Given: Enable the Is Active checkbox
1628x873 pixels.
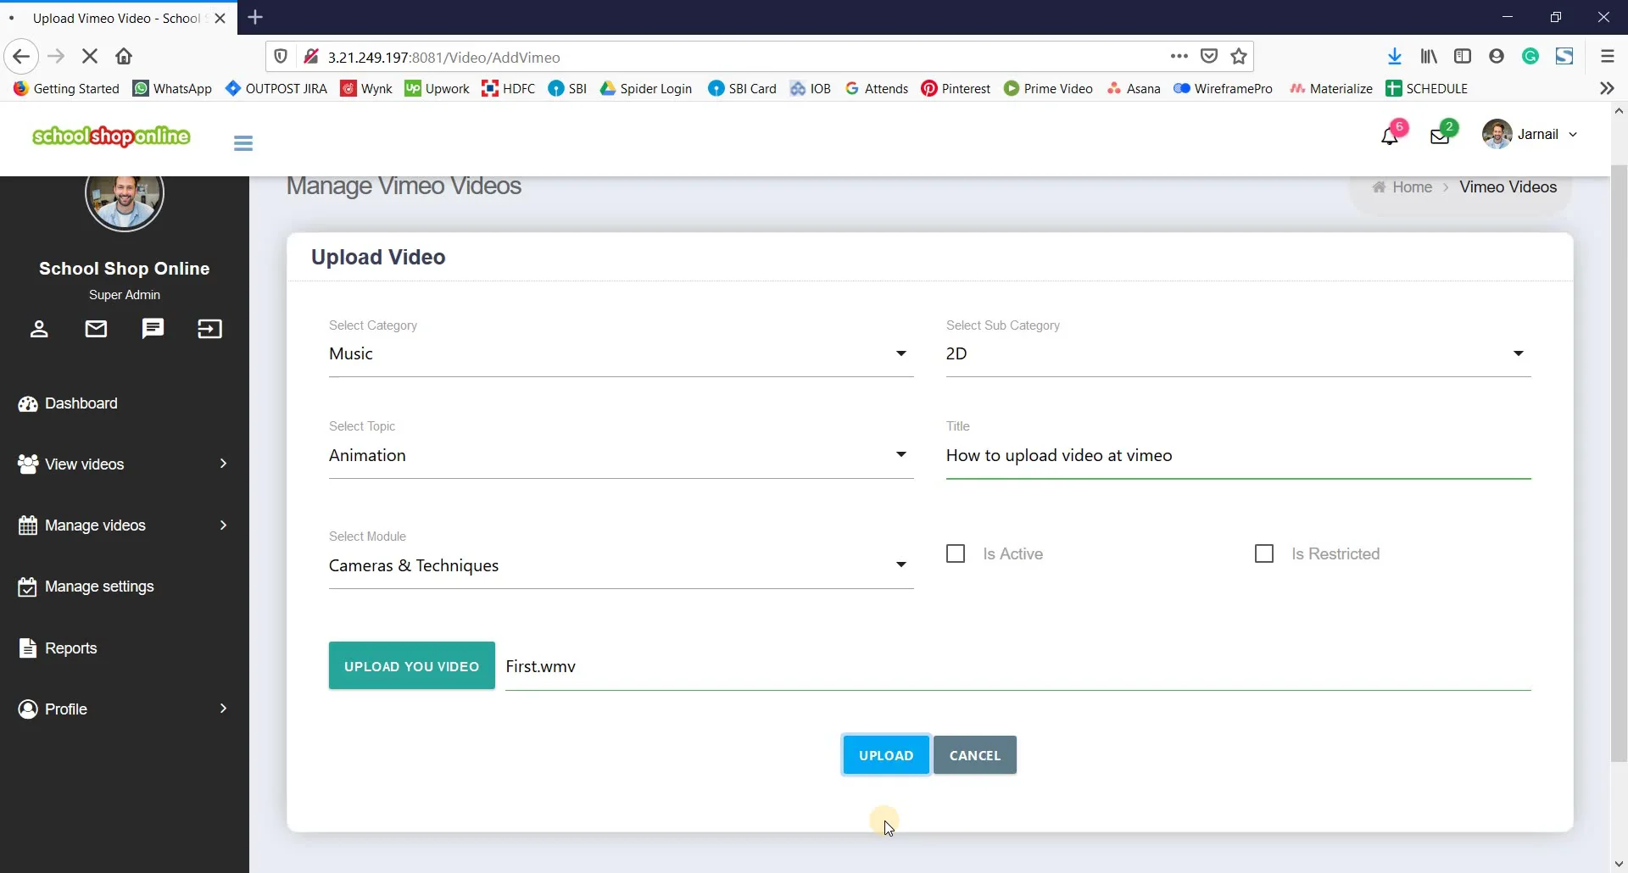Looking at the screenshot, I should tap(956, 553).
